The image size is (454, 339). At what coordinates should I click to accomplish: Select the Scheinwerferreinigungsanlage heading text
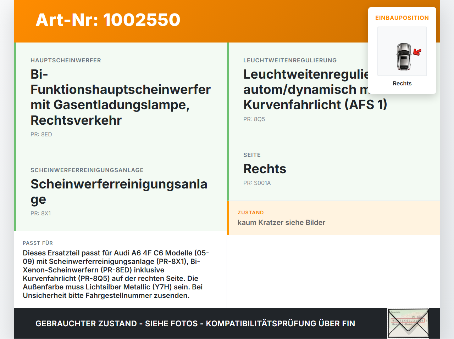pyautogui.click(x=119, y=192)
